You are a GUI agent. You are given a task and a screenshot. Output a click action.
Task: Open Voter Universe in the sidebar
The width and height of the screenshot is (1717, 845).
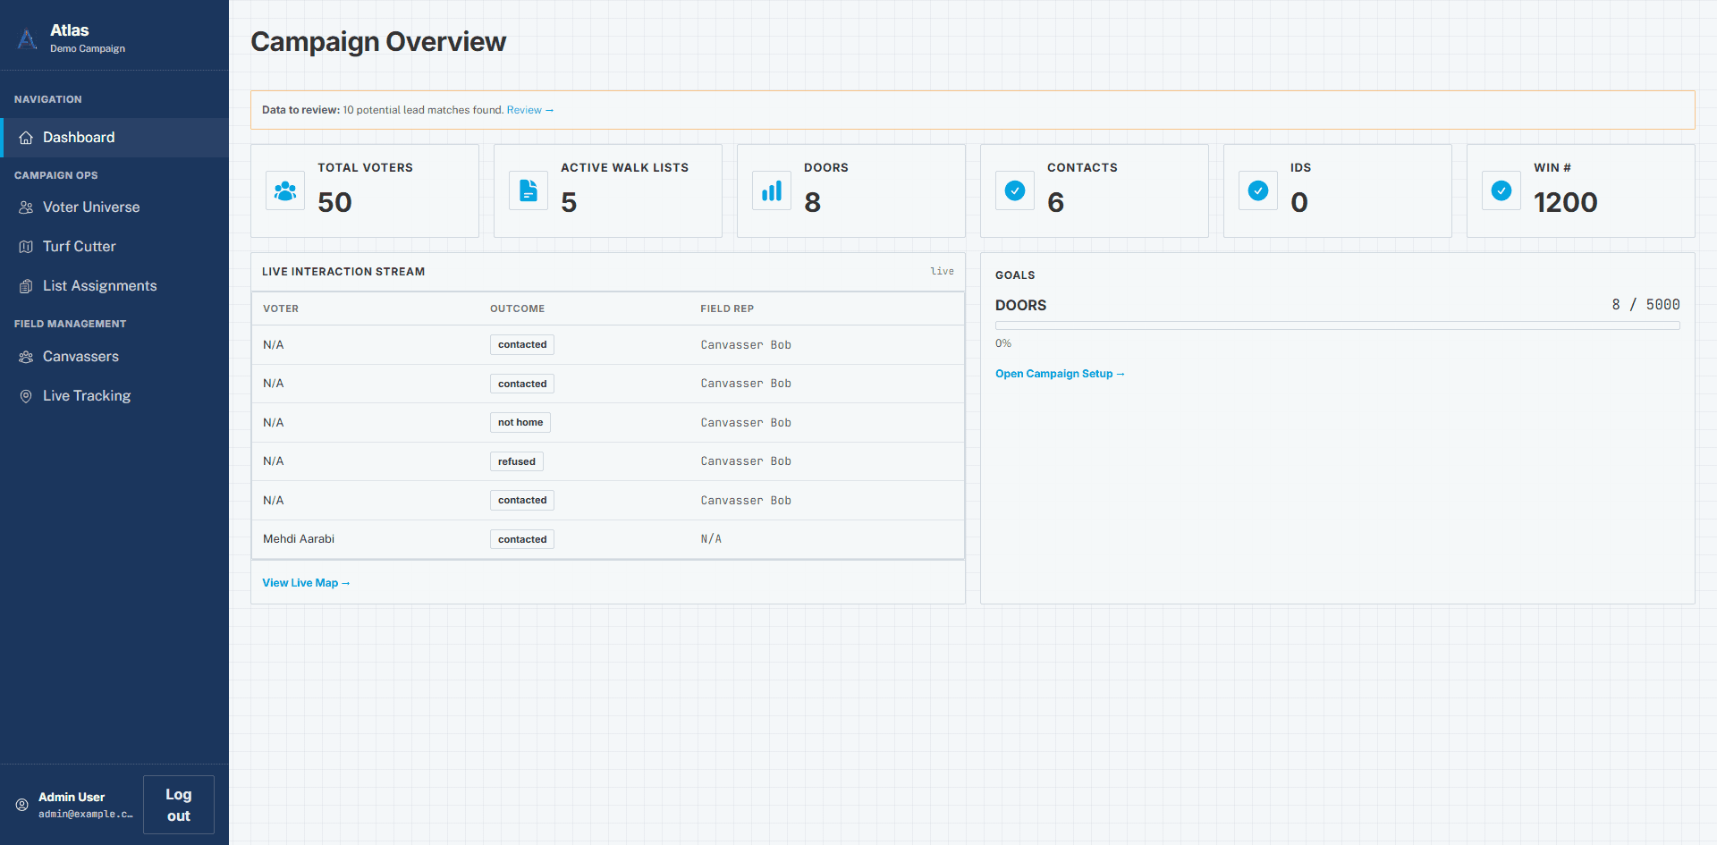pyautogui.click(x=114, y=207)
